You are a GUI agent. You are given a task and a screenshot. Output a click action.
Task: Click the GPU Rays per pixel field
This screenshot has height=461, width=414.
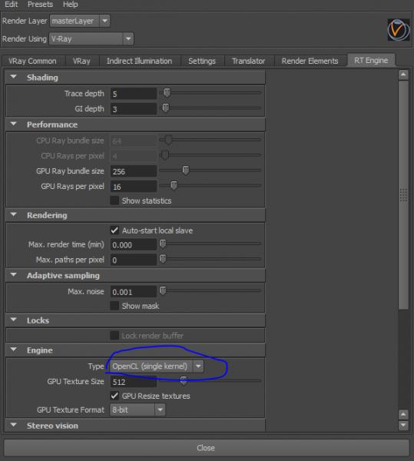click(134, 187)
